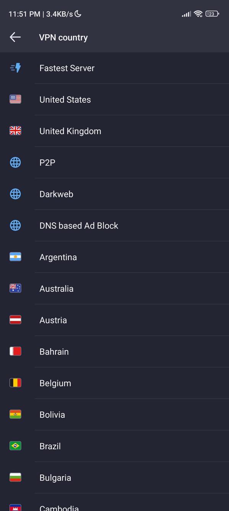Image resolution: width=229 pixels, height=511 pixels.
Task: Tap the Wi-Fi status bar icon
Action: [x=198, y=13]
